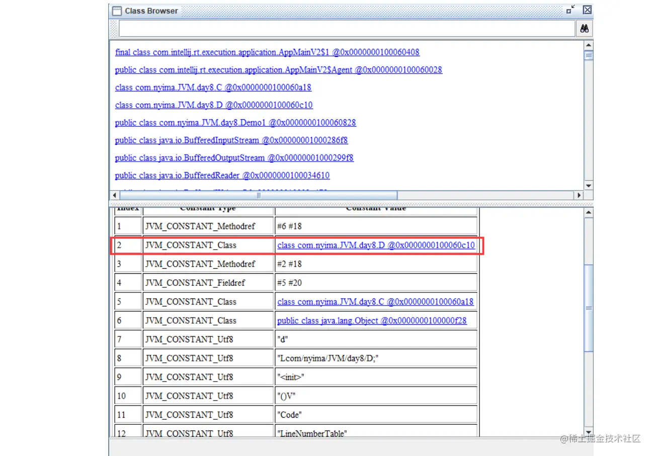Select the "#6 #18" constant value

tap(376, 226)
